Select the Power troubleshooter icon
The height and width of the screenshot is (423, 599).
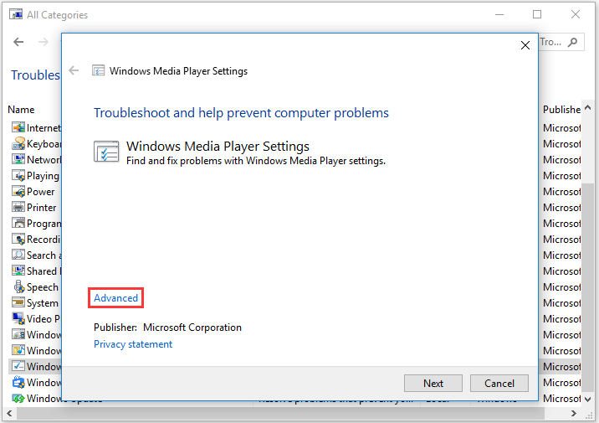pos(18,191)
